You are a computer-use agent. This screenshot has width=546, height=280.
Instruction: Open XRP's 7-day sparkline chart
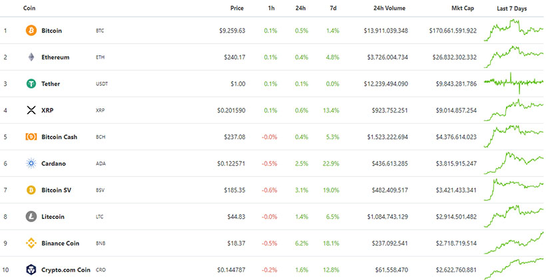513,110
